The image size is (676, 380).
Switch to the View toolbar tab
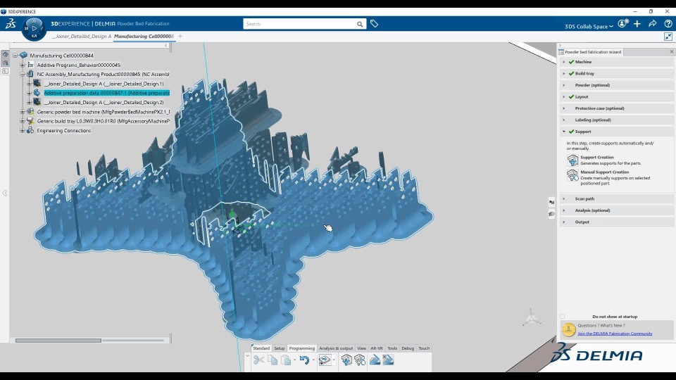tap(361, 348)
